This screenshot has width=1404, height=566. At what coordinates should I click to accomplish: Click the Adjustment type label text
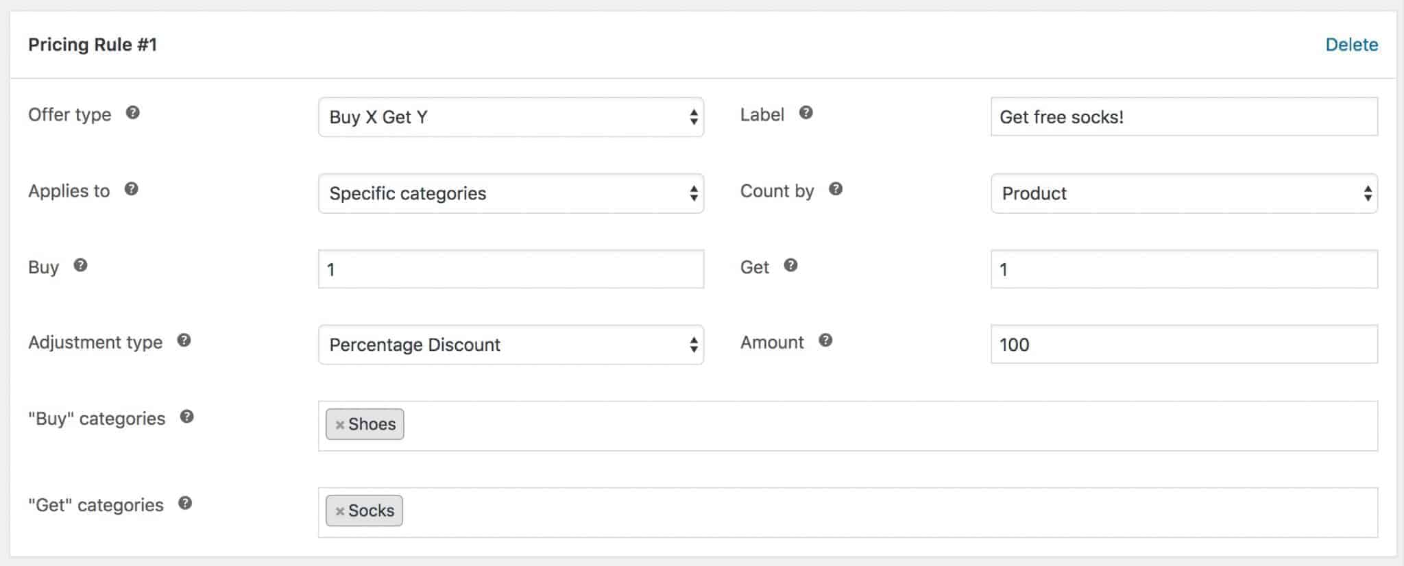click(95, 342)
